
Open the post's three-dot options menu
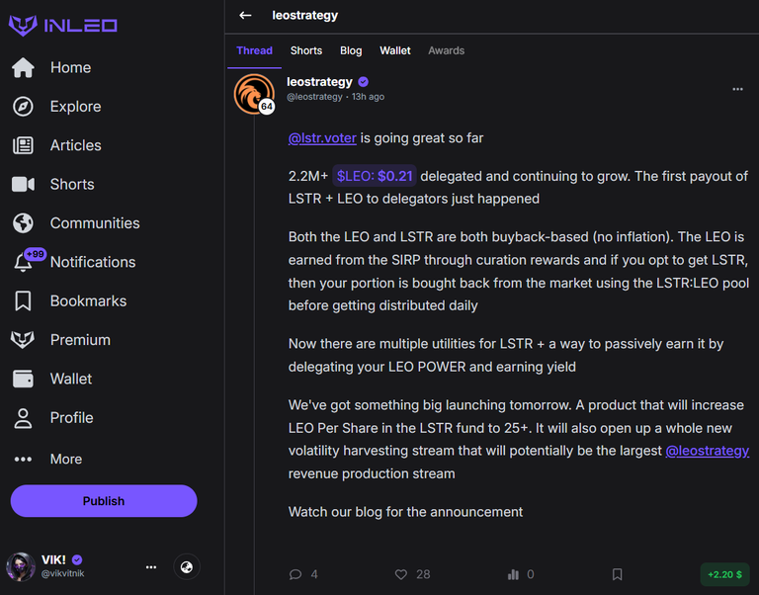[x=737, y=89]
